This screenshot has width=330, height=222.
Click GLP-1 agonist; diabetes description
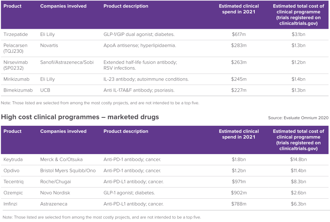[x=129, y=193]
